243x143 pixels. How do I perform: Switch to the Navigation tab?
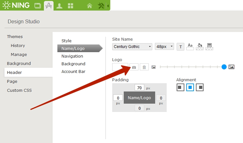coord(72,56)
